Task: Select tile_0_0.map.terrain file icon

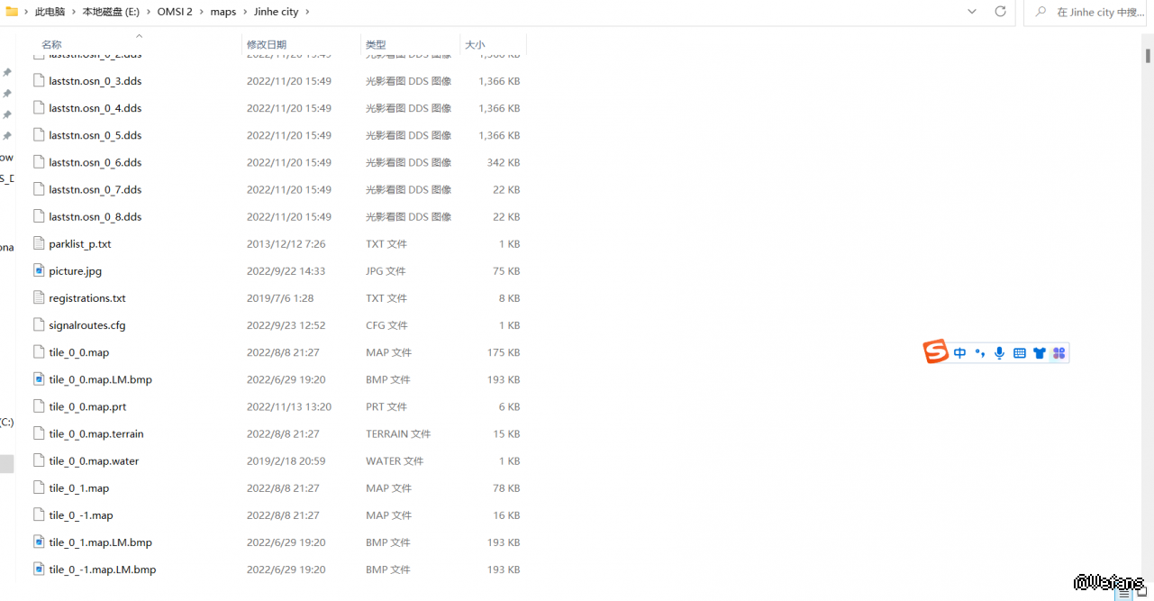Action: pos(39,433)
